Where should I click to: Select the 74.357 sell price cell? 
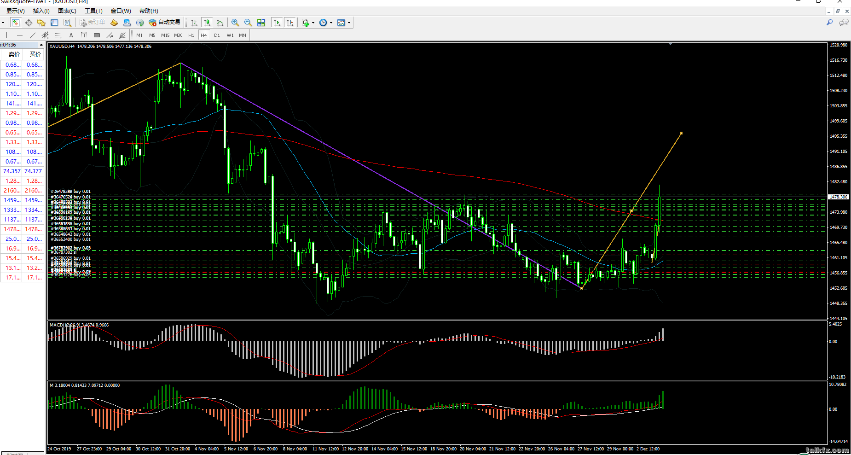click(12, 171)
